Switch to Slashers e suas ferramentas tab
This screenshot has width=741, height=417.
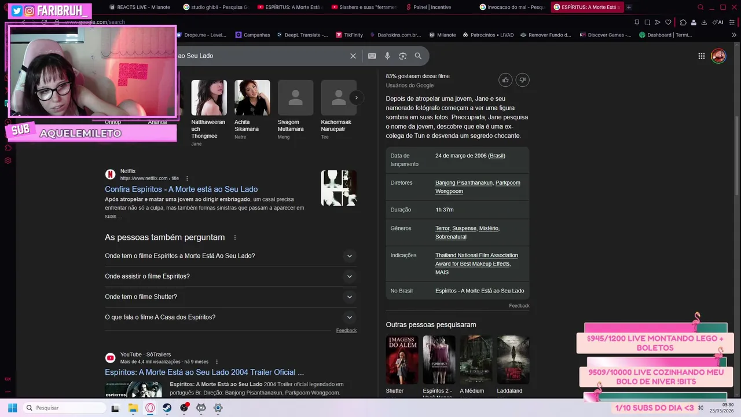[x=365, y=8]
